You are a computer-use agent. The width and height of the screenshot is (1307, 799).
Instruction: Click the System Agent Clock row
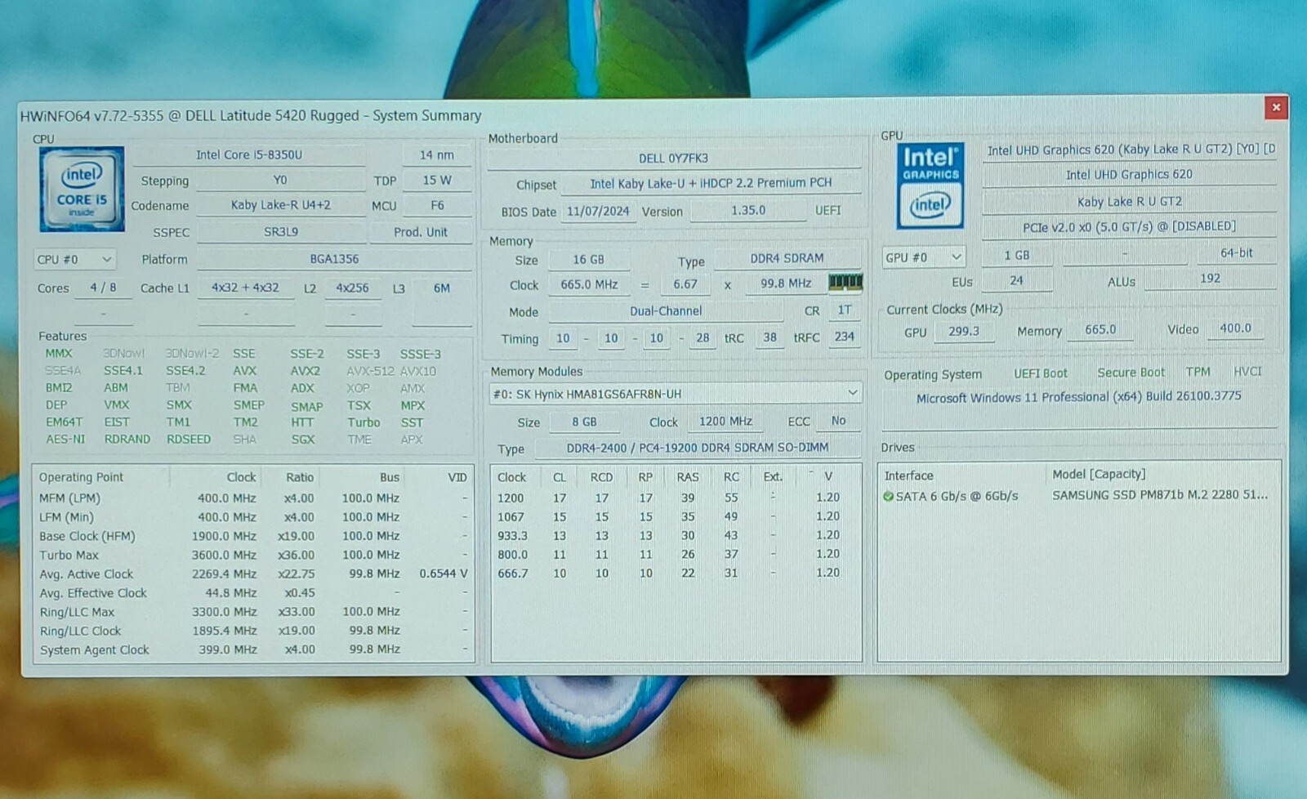pyautogui.click(x=253, y=649)
